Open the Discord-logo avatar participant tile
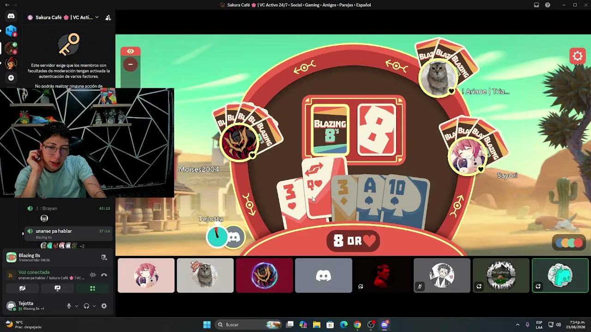 [324, 275]
